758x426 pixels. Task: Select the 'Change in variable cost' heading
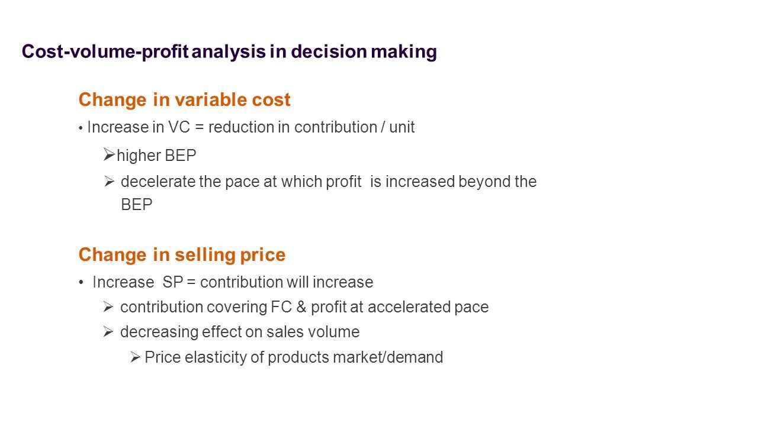click(x=184, y=100)
